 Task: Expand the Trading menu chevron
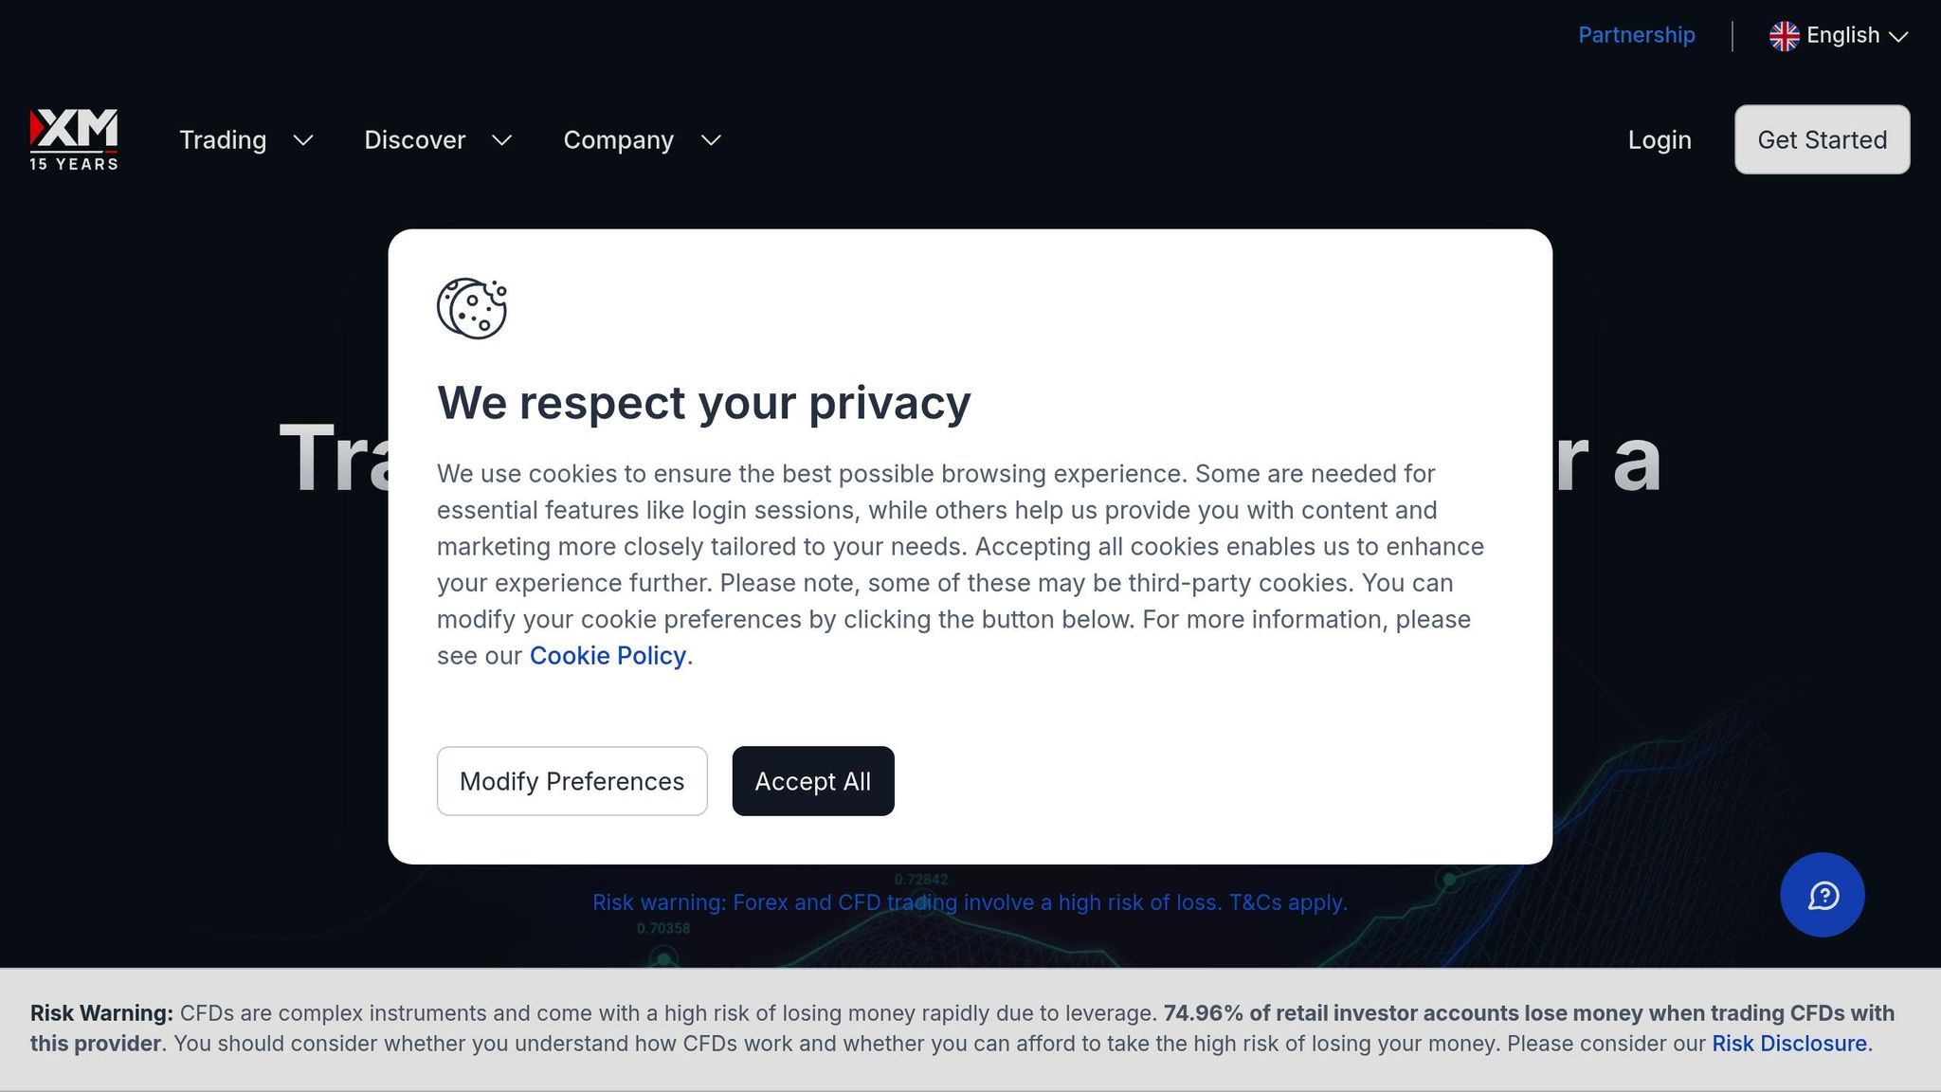coord(303,140)
